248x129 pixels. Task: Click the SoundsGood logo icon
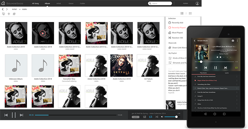(x=3, y=3)
